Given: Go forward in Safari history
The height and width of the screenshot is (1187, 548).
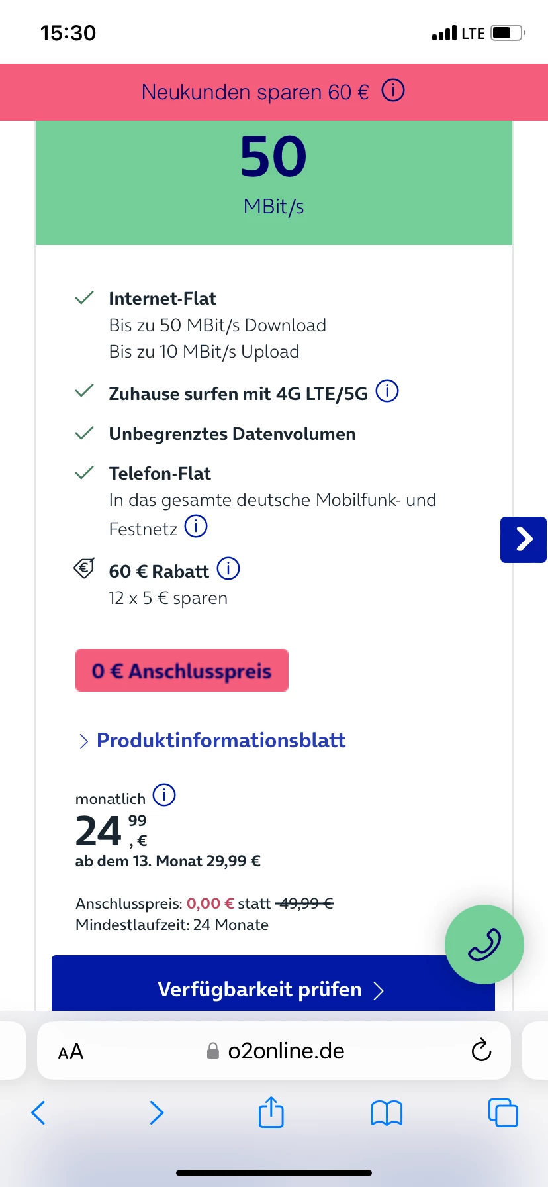Looking at the screenshot, I should (156, 1113).
